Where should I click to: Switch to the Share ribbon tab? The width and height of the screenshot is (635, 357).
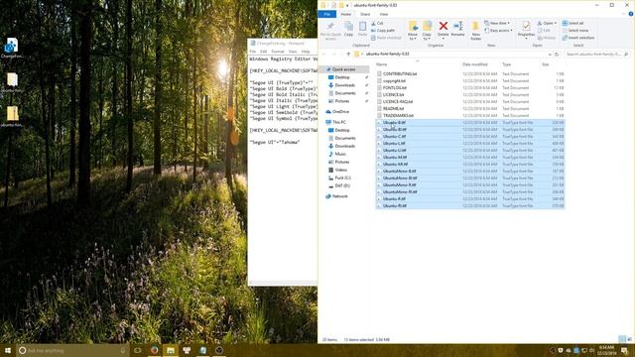click(365, 14)
